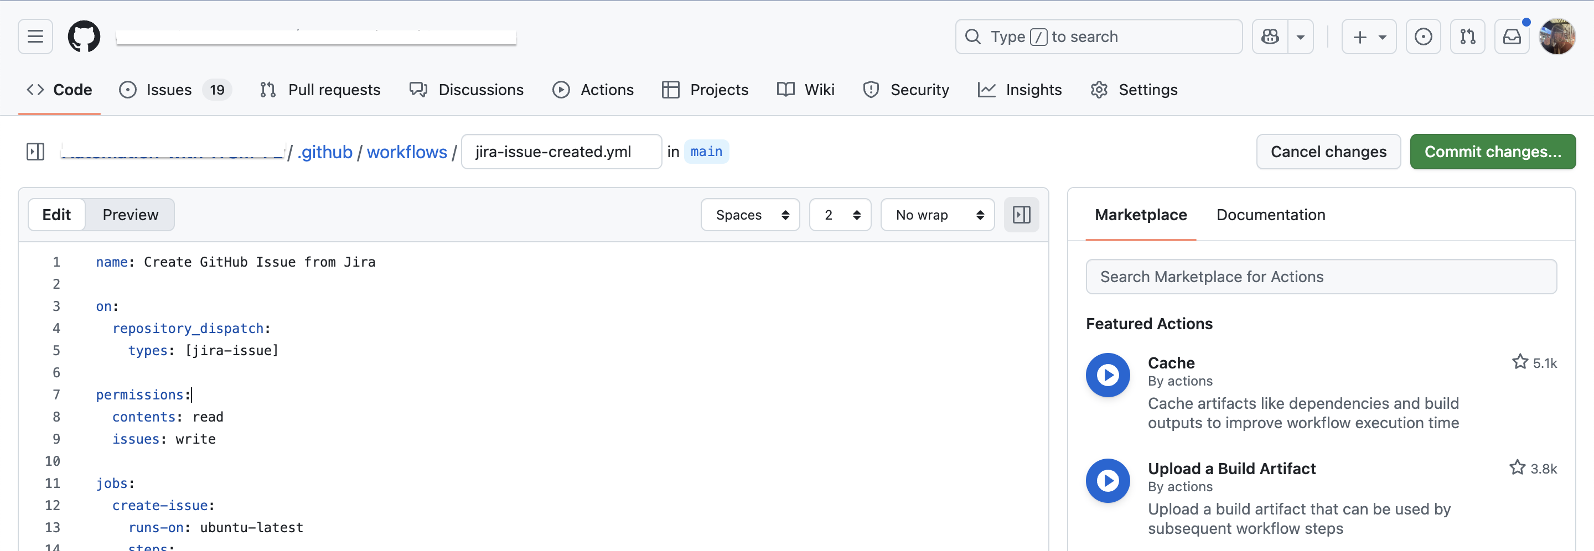Open repository Settings tab
Viewport: 1594px width, 551px height.
1134,90
